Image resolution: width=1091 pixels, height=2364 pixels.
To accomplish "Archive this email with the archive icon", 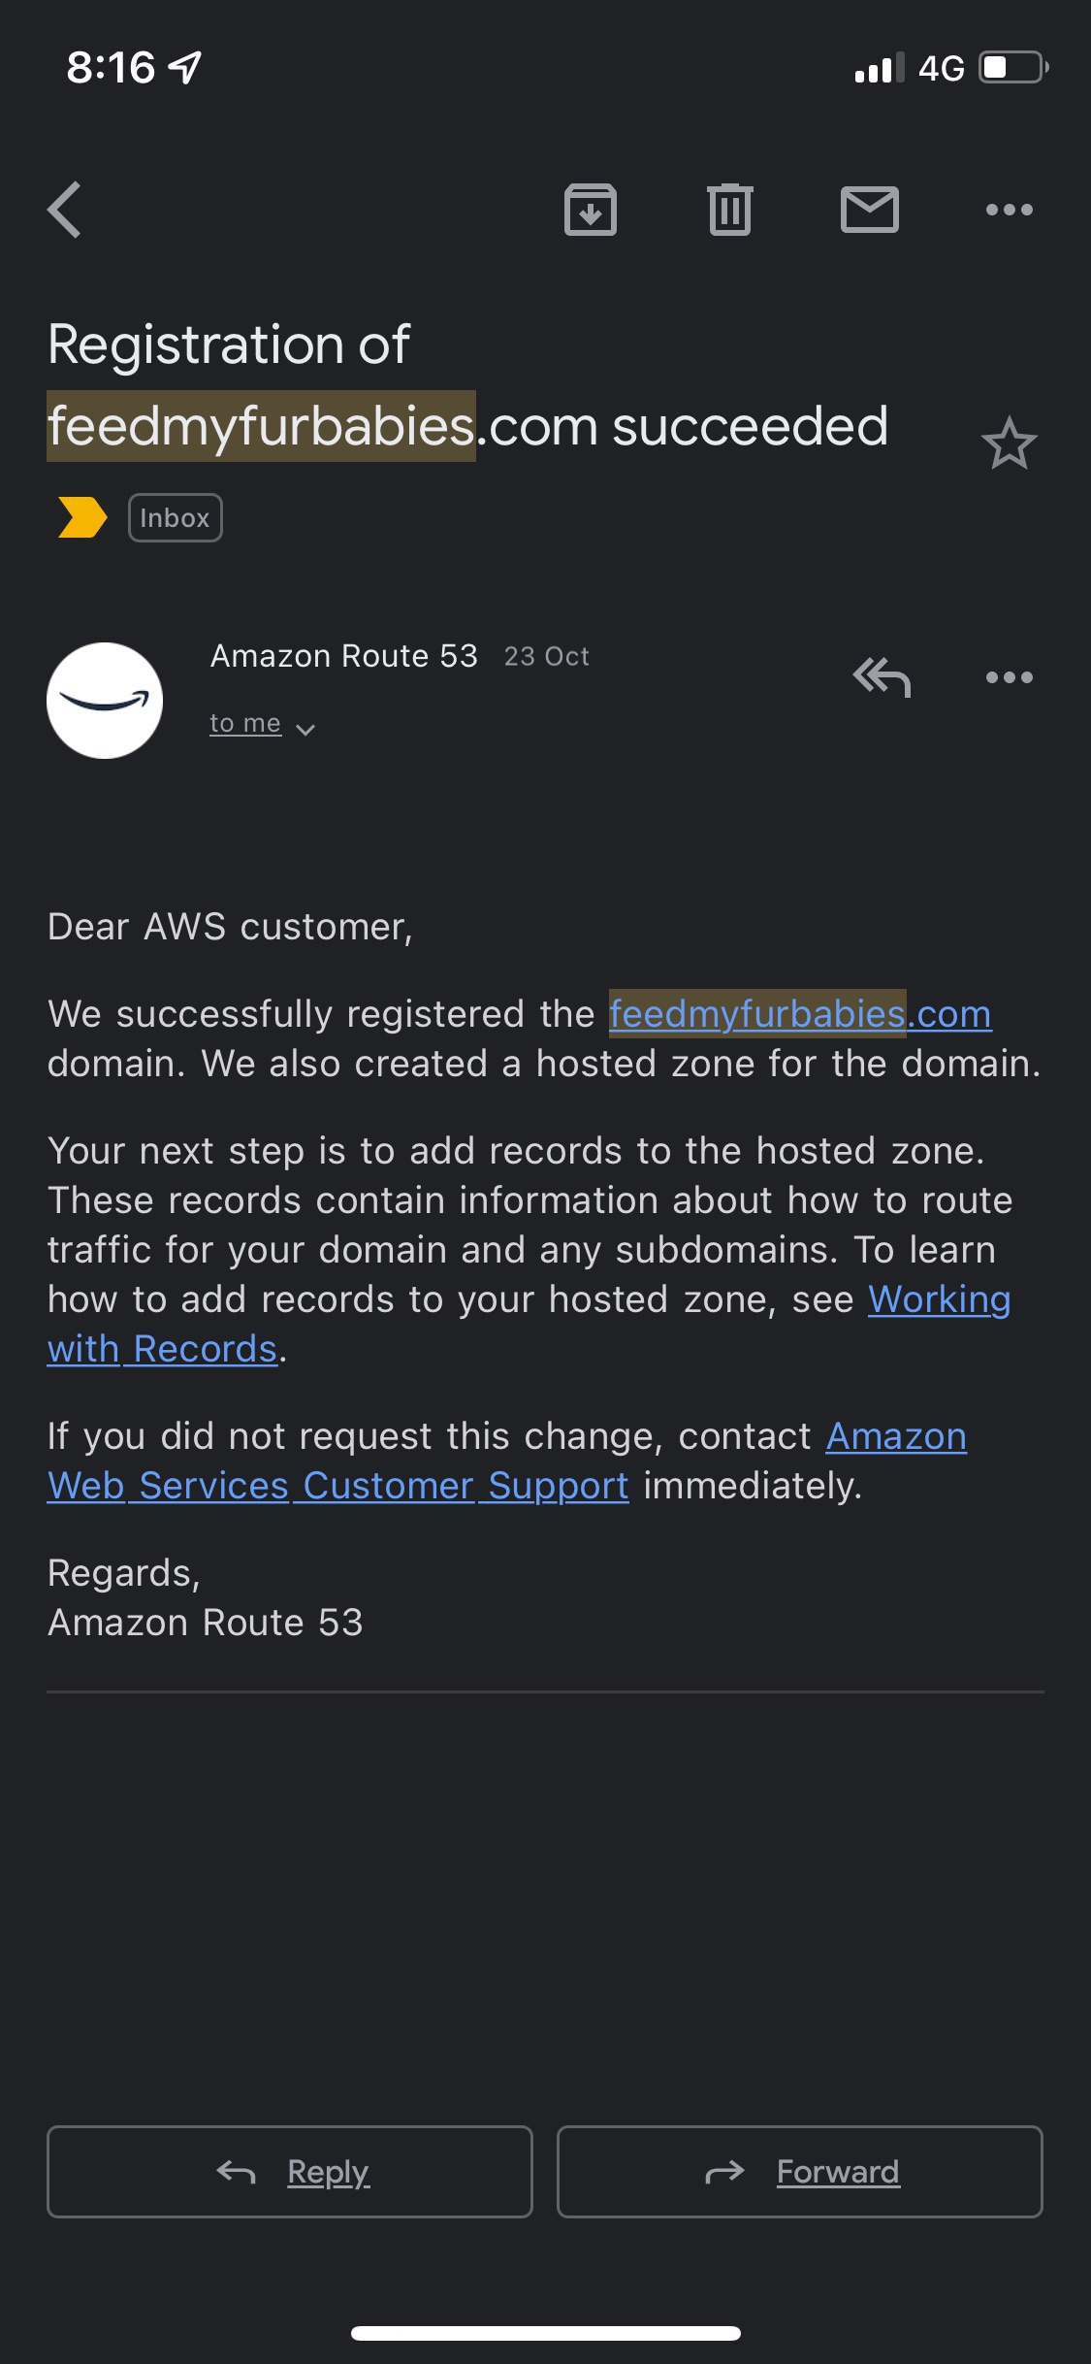I will 591,210.
